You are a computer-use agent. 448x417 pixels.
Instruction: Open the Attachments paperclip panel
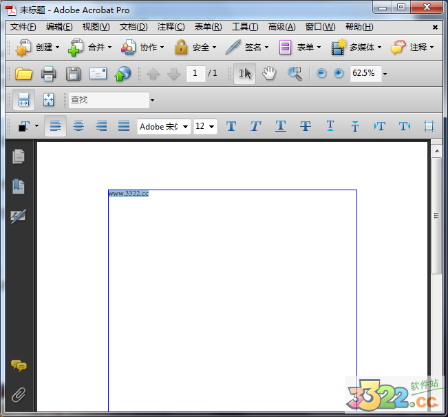tap(19, 395)
